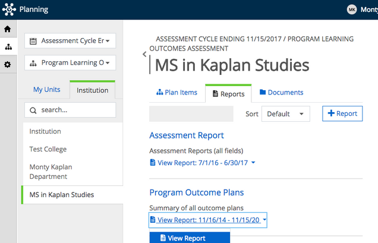Click the search magnifier icon
The height and width of the screenshot is (243, 378).
click(33, 111)
